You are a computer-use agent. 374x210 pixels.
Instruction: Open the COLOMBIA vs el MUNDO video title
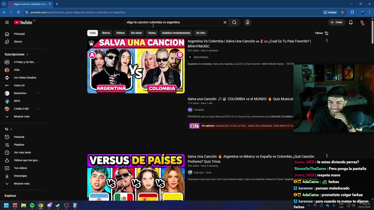tap(240, 99)
